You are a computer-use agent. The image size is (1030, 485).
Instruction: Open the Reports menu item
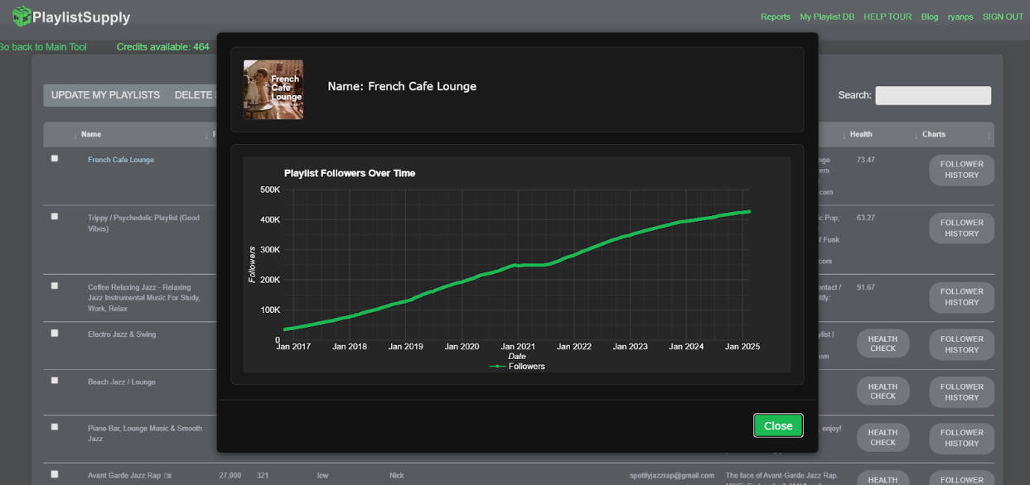[x=776, y=16]
